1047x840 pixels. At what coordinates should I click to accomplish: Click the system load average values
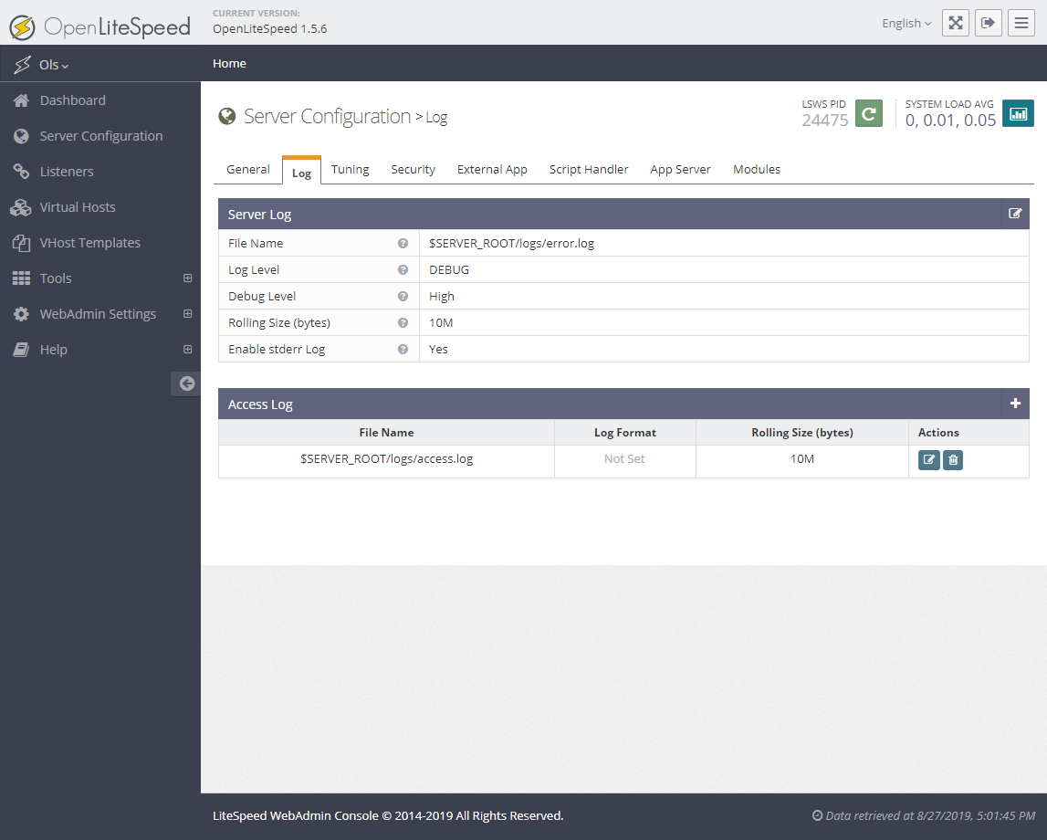[950, 121]
